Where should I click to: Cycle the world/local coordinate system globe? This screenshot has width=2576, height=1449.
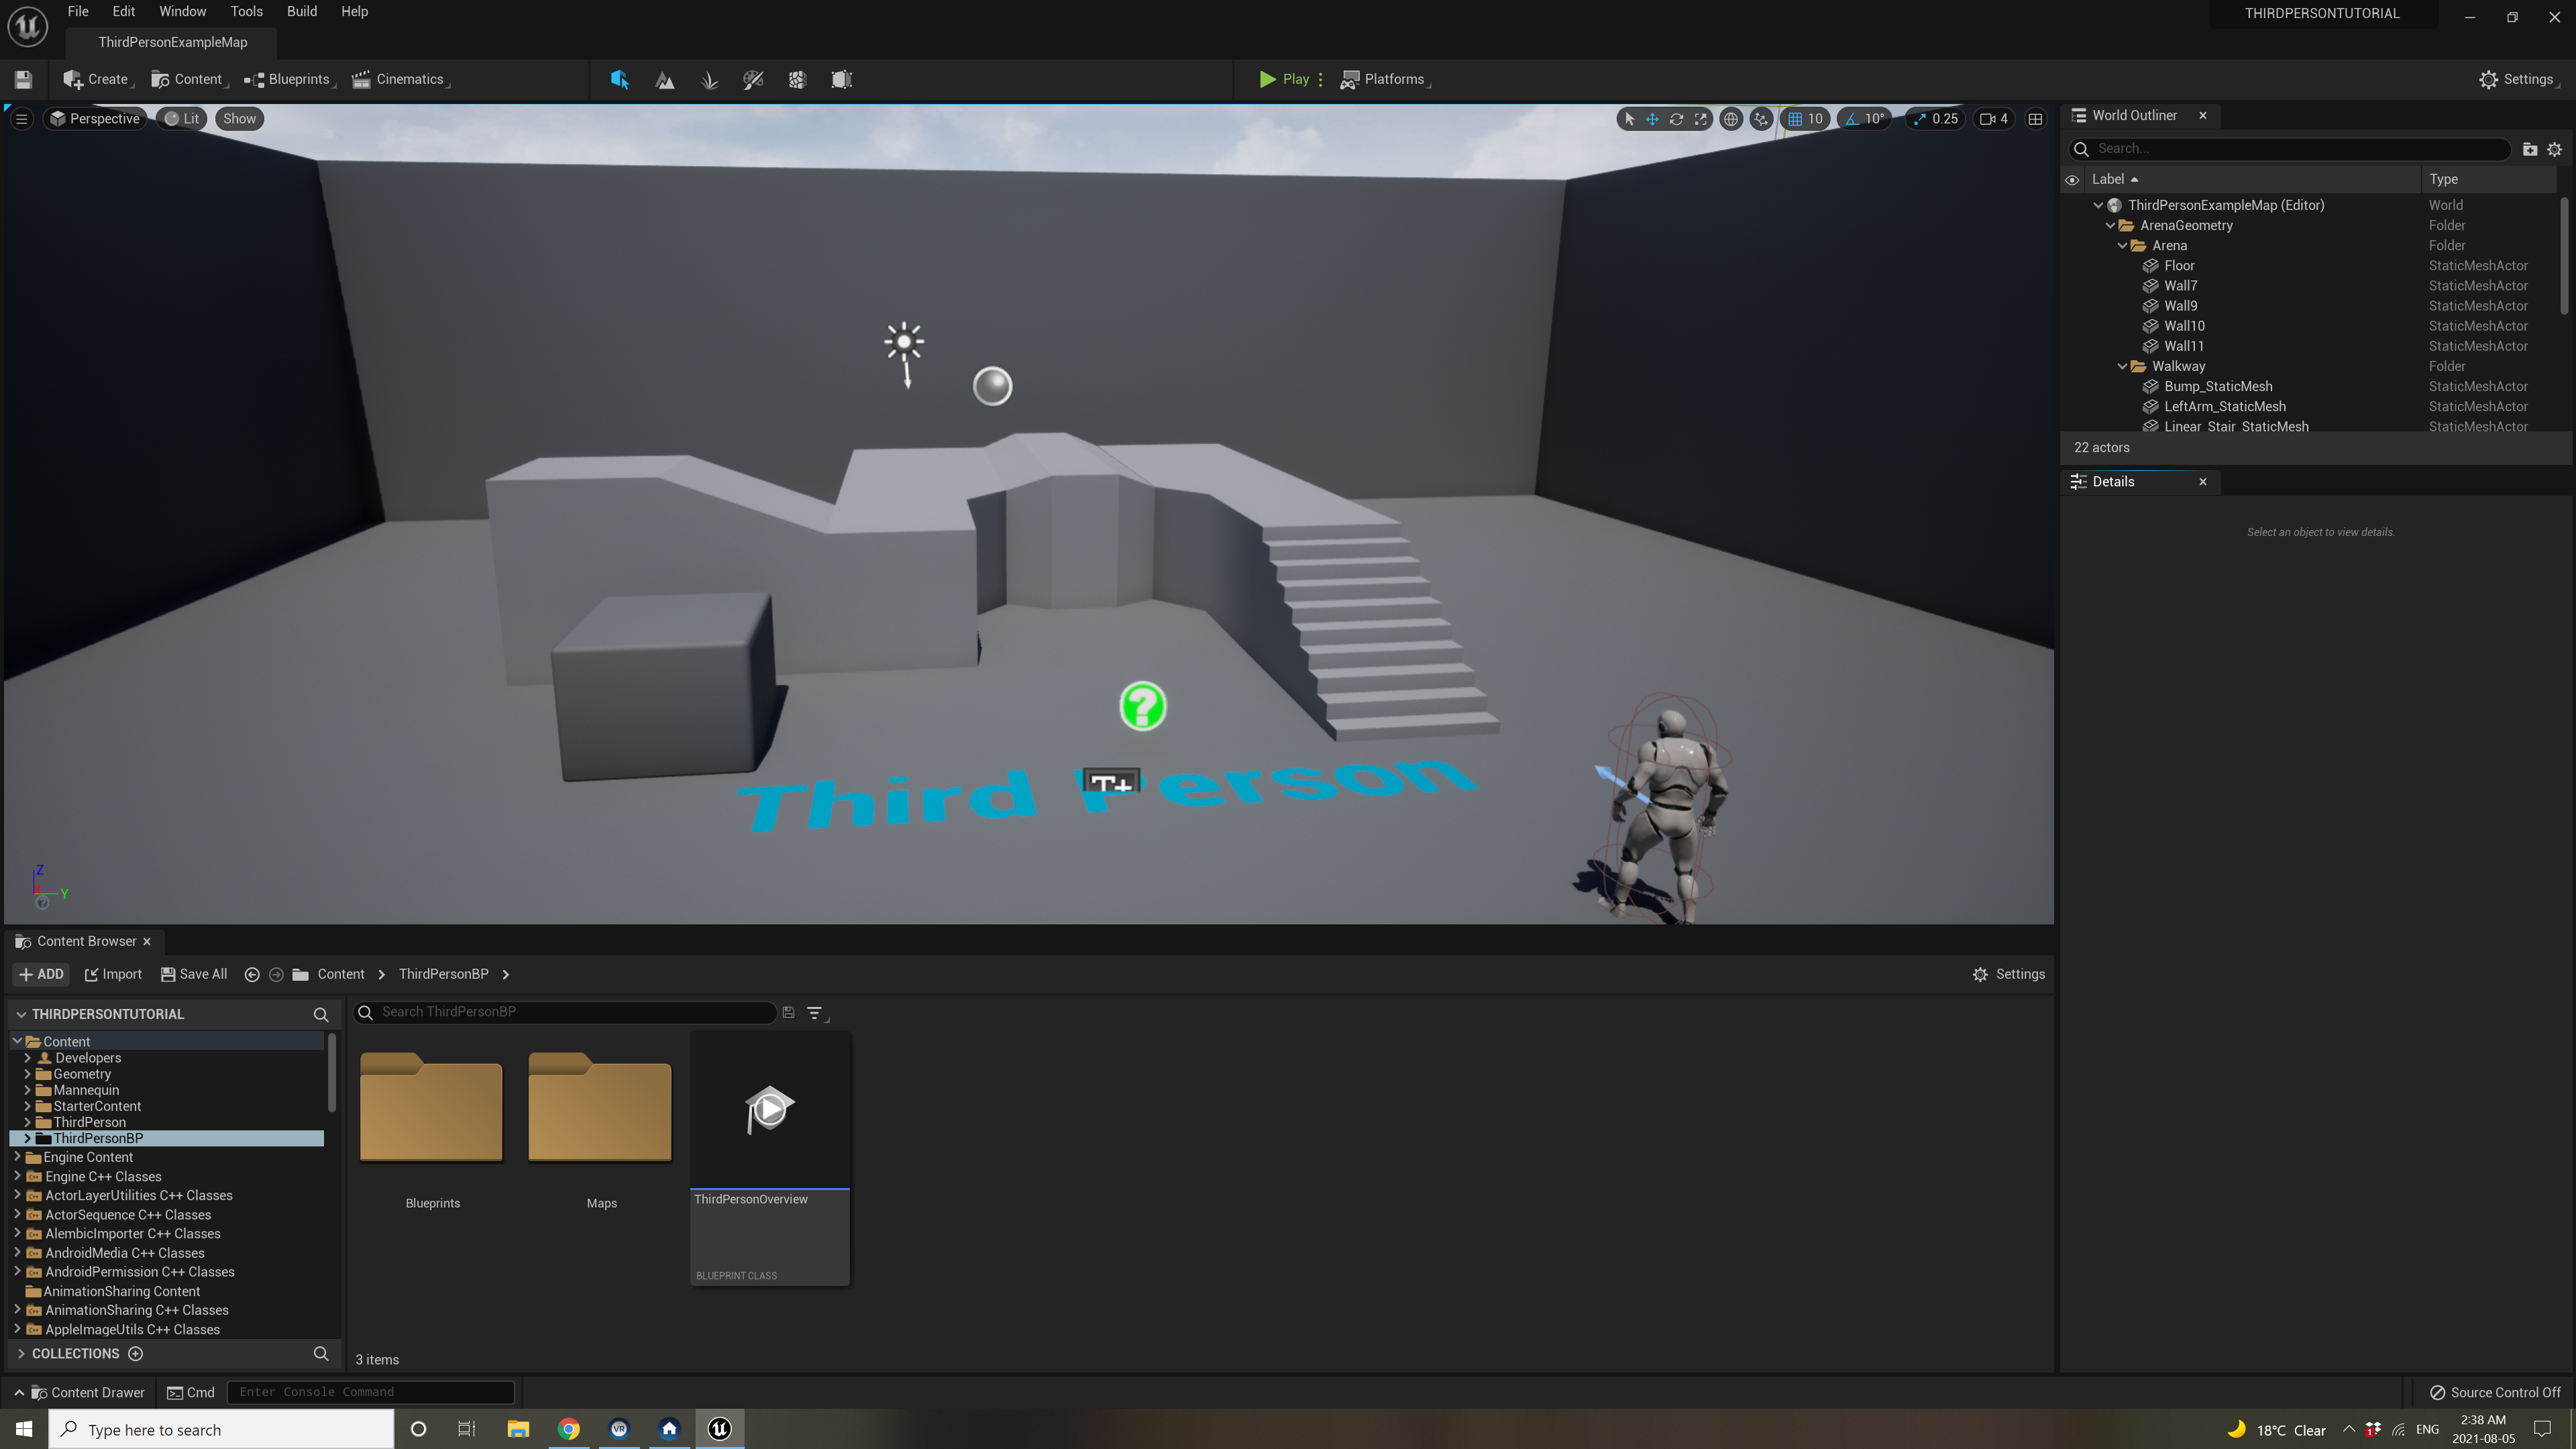pyautogui.click(x=1731, y=119)
